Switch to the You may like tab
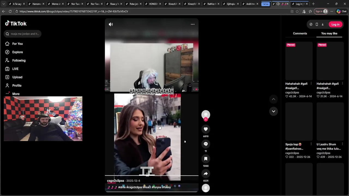349x196 pixels. click(x=329, y=33)
